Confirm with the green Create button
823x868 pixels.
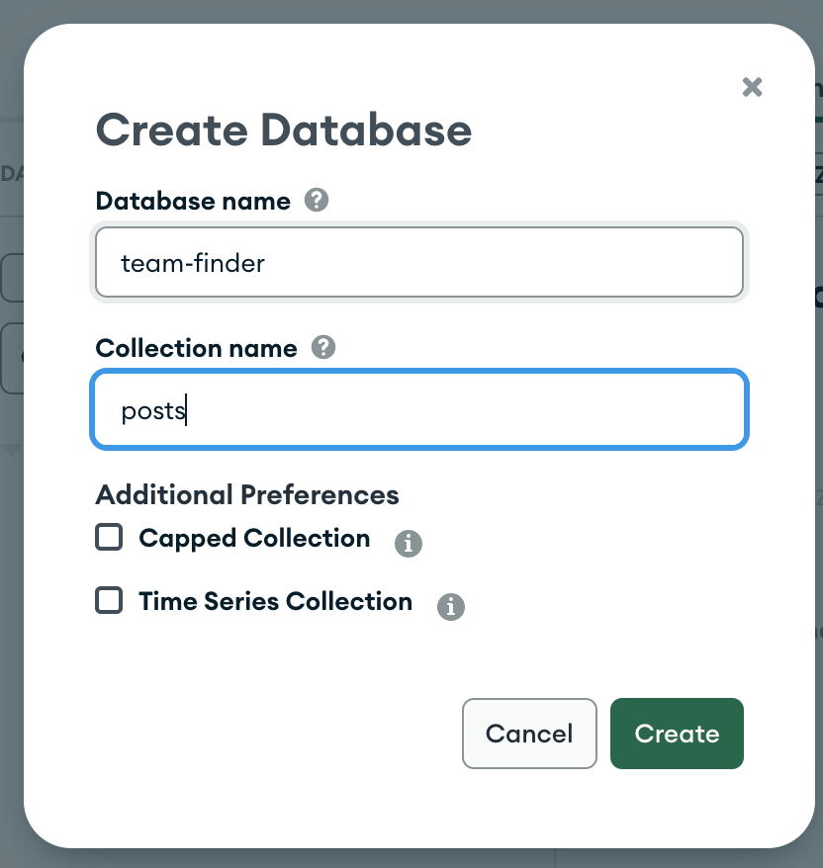(677, 734)
